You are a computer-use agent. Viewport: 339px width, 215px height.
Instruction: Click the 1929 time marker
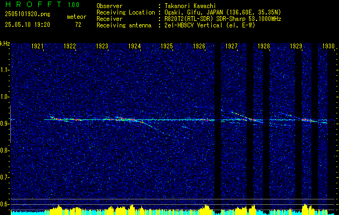point(296,46)
